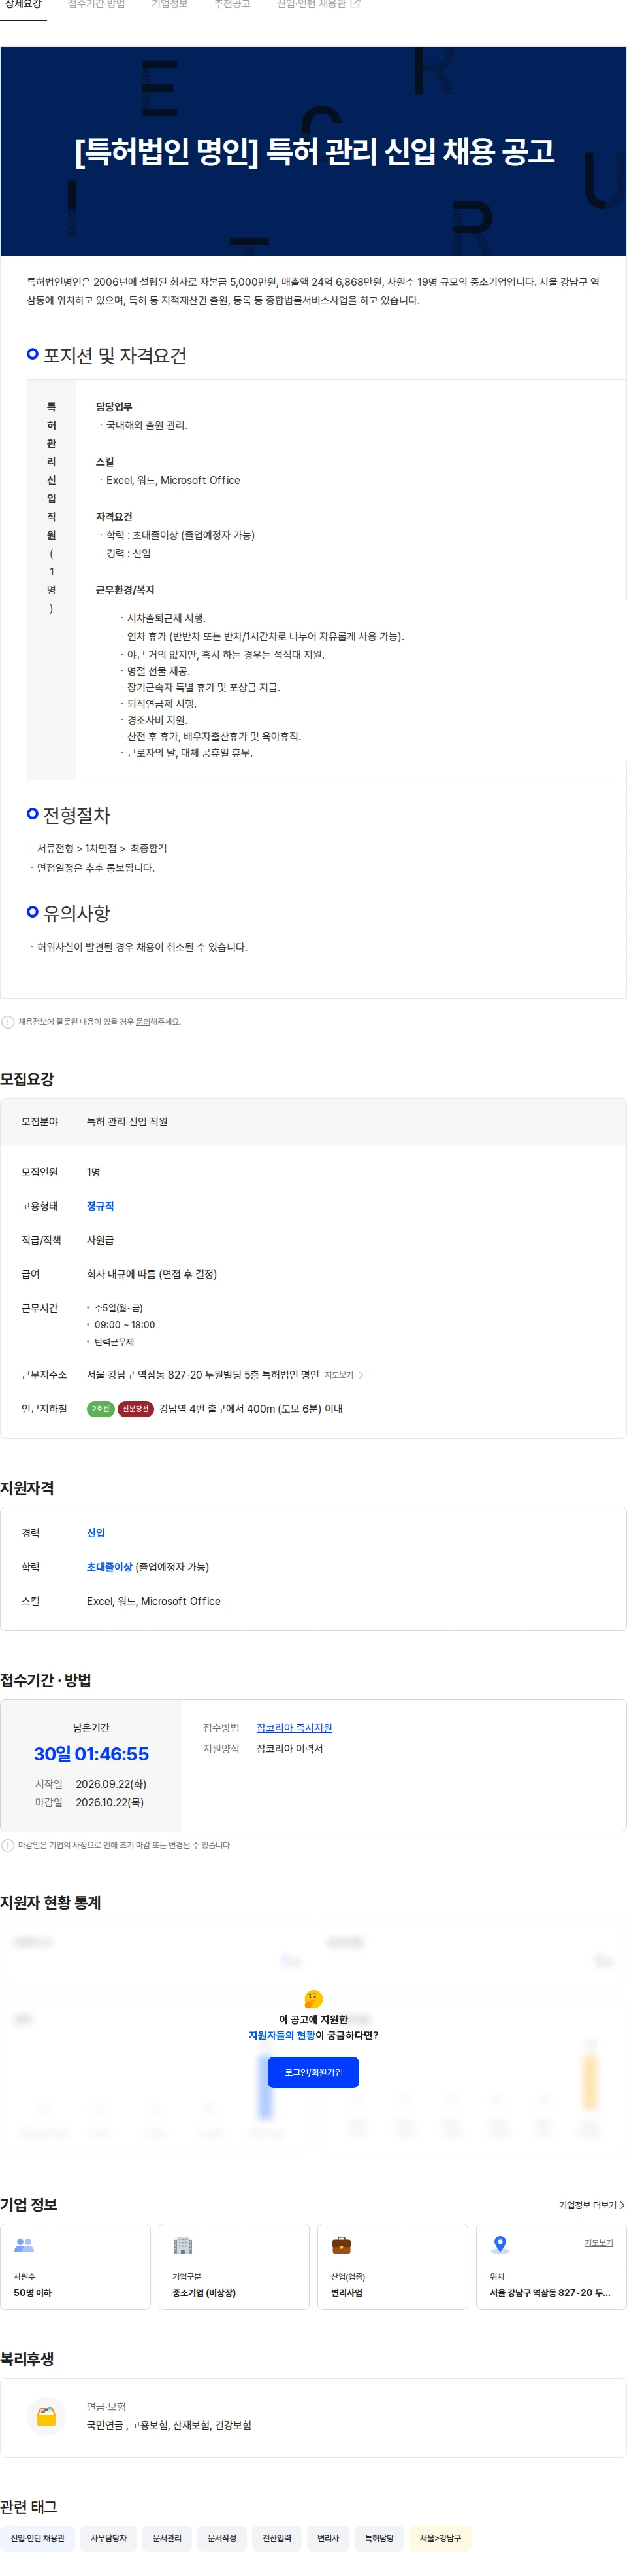Select the 서울>강남구 tag
Viewport: 627px width, 2576px height.
click(x=440, y=2538)
